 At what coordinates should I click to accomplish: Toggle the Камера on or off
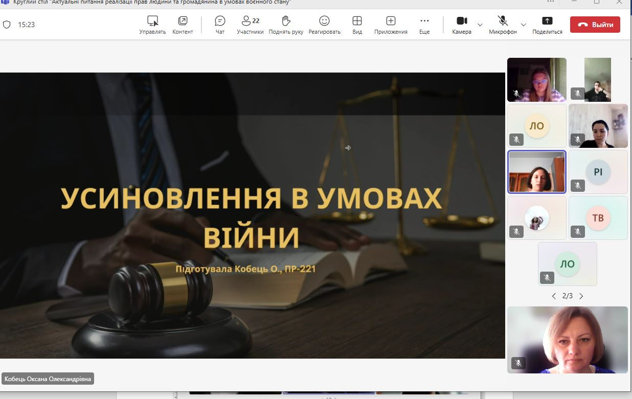(x=462, y=25)
